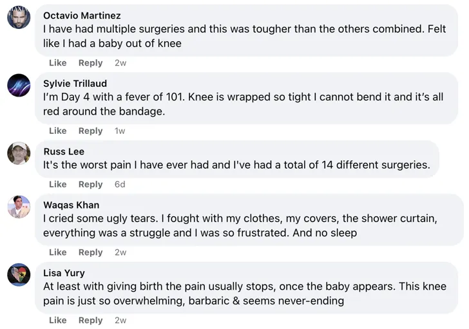The width and height of the screenshot is (469, 329).
Task: Like Octavio Martinez's comment
Action: point(58,63)
